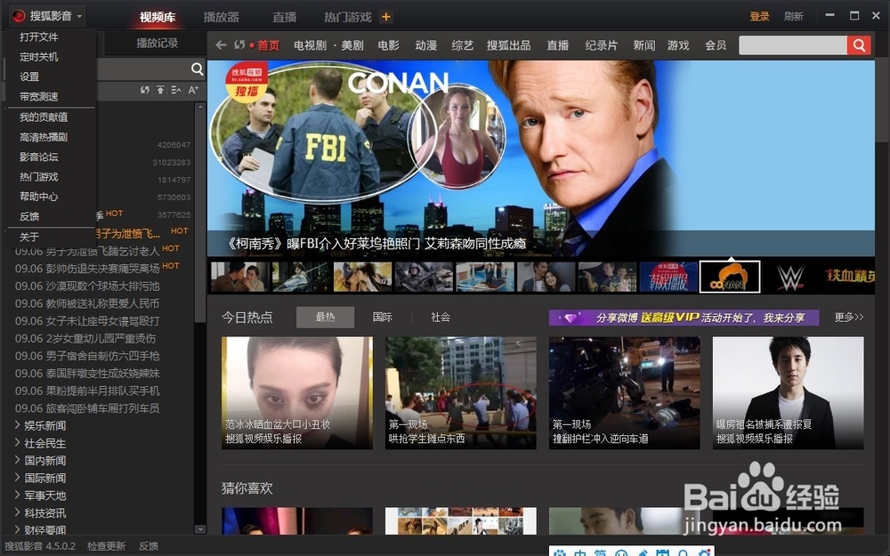
Task: Open 纪录片 in navigation bar
Action: (601, 45)
